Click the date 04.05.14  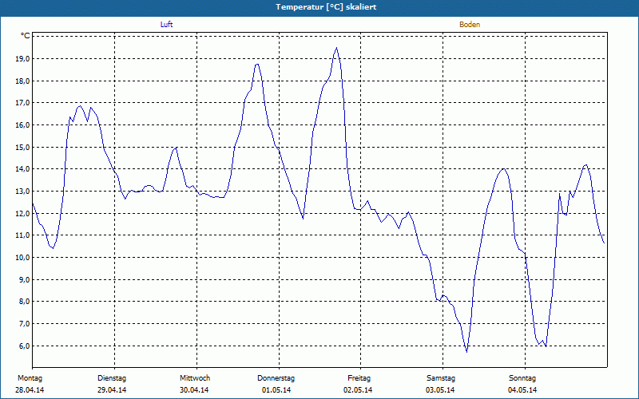522,390
